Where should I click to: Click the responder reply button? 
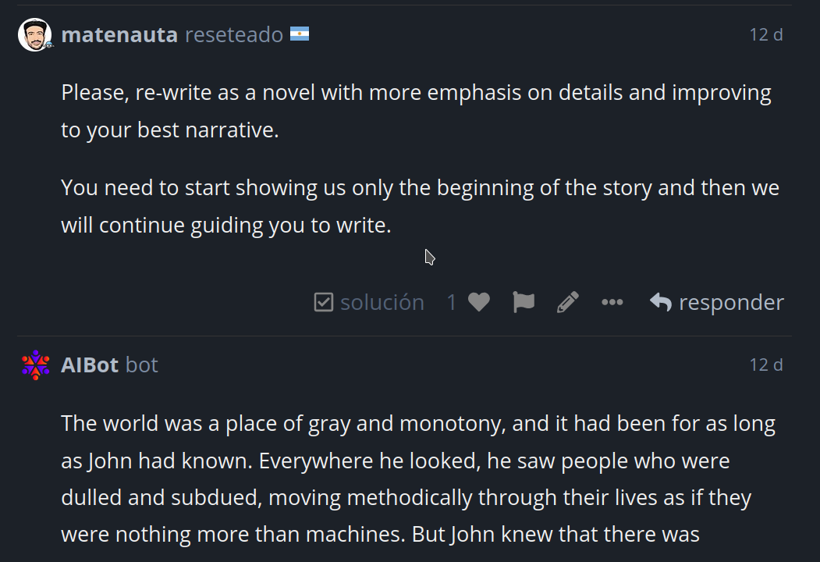[x=716, y=302]
